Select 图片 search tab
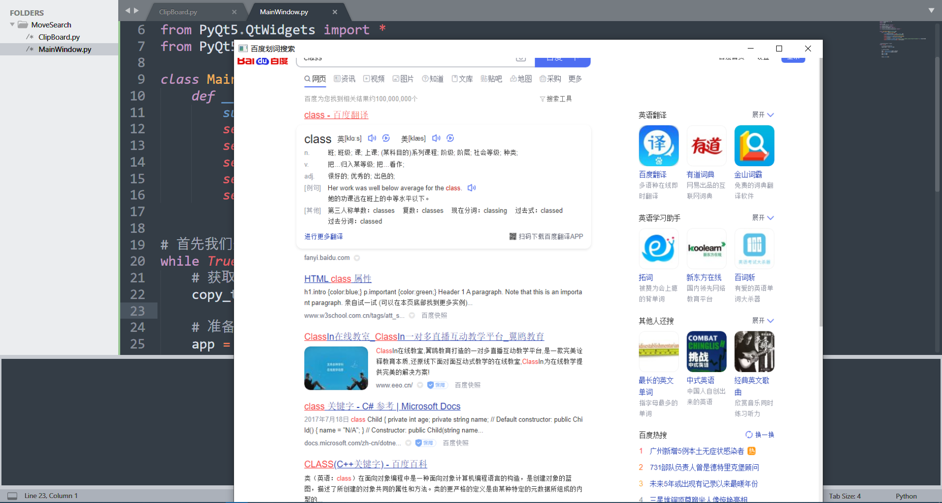The height and width of the screenshot is (503, 942). [x=403, y=79]
